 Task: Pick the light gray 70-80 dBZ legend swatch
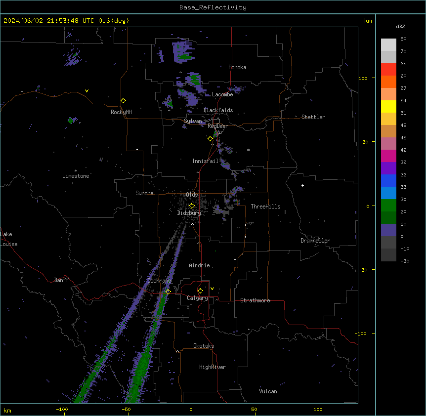coord(388,45)
